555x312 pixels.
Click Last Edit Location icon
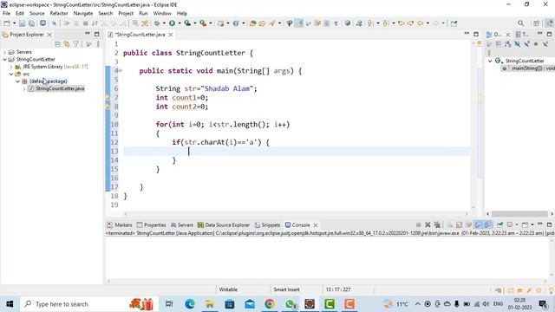point(402,23)
